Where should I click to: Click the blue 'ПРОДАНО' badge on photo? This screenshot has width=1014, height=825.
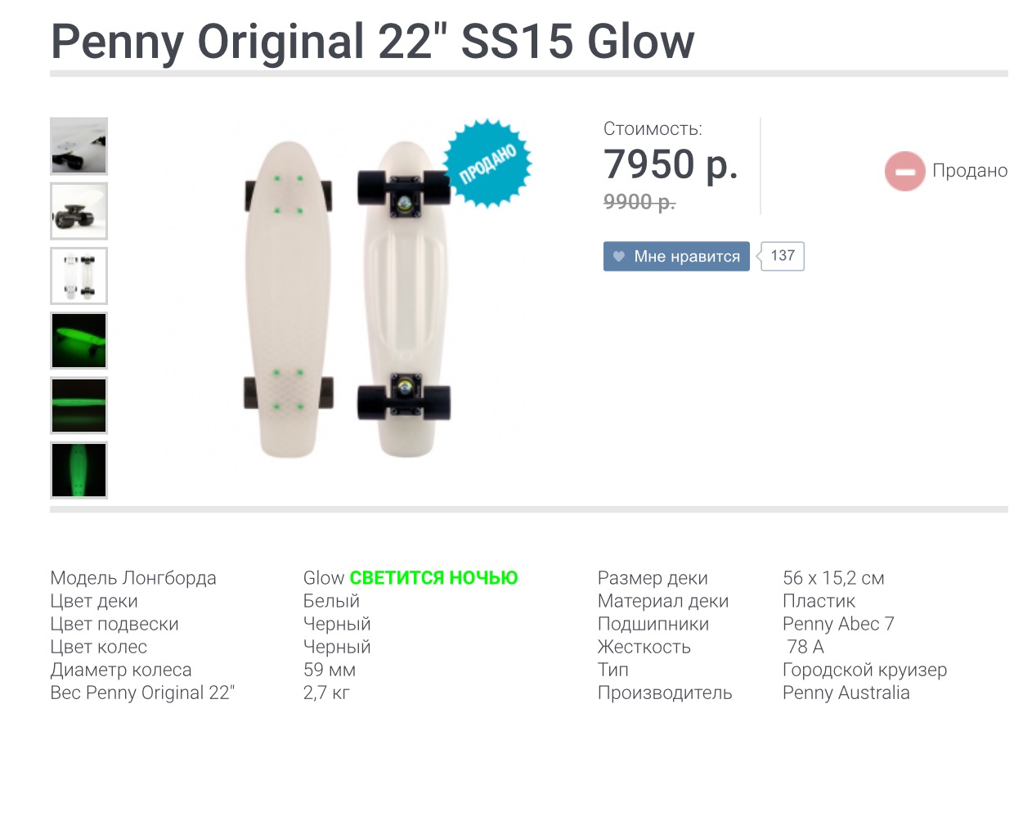tap(488, 164)
